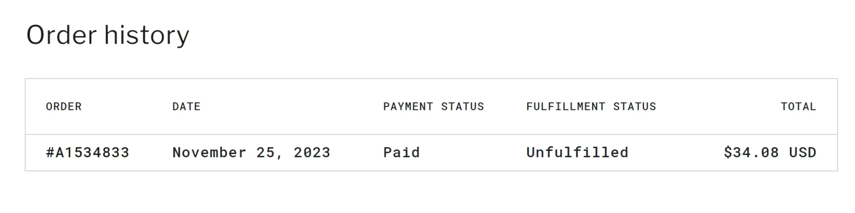This screenshot has height=213, width=855.
Task: Click the USD currency label
Action: click(802, 152)
